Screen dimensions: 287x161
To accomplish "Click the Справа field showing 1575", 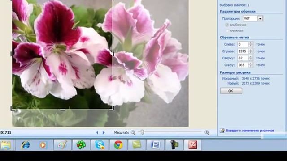I will [243, 51].
